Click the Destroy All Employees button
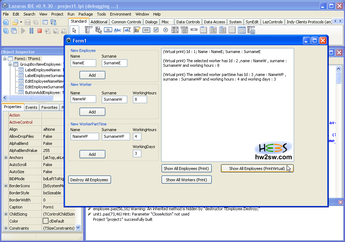Viewport: 345px width, 242px height. point(89,180)
